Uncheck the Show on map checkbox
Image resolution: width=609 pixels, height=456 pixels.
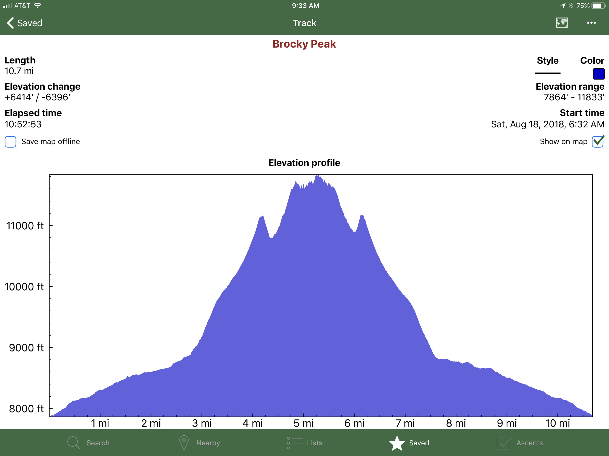pyautogui.click(x=598, y=142)
